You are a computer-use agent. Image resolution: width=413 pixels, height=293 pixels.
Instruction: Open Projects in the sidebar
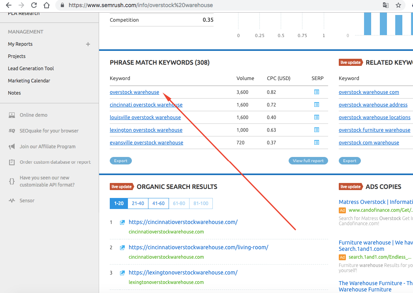click(x=17, y=56)
